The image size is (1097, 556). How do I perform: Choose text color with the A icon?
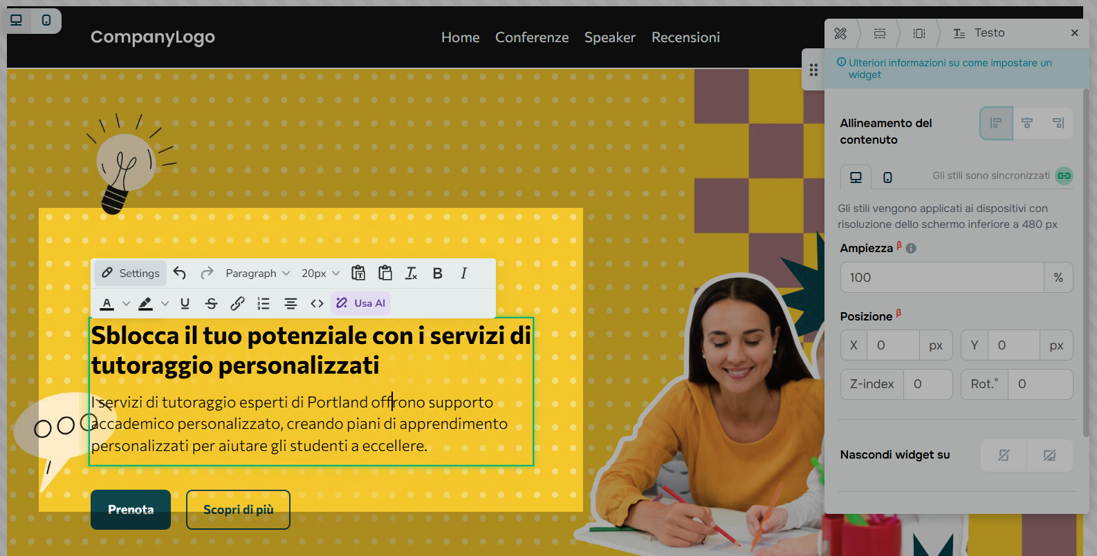coord(107,303)
